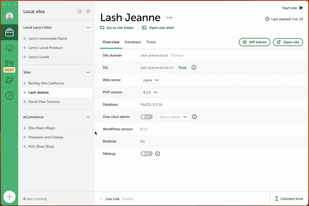Sort sites by recent using clock icon
This screenshot has width=309, height=206.
pyautogui.click(x=80, y=12)
